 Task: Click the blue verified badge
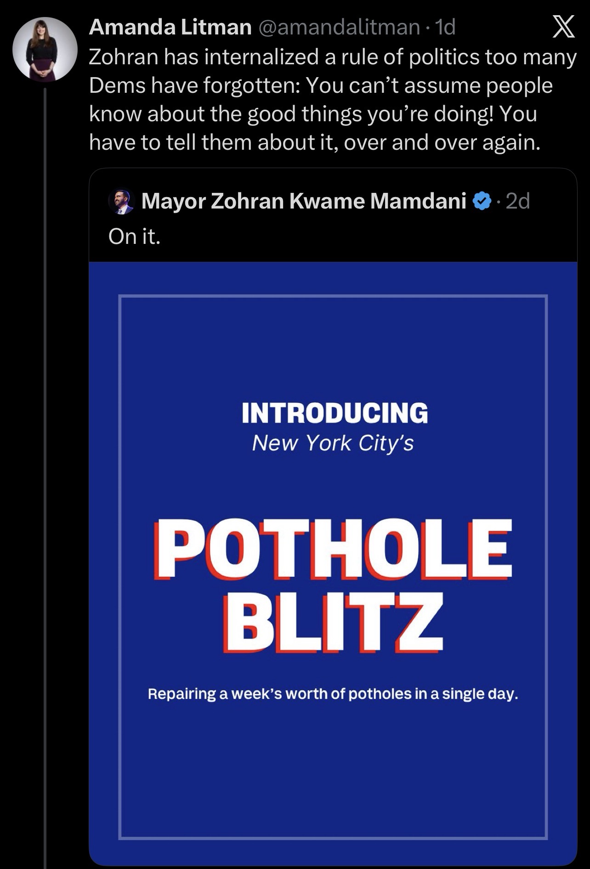pos(482,201)
